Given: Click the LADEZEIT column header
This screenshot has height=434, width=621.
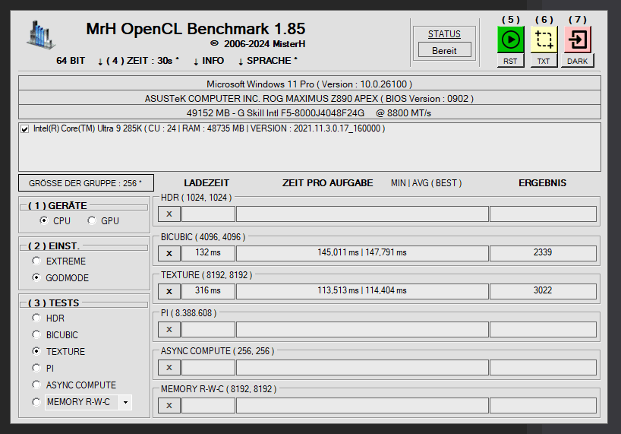Looking at the screenshot, I should (x=206, y=183).
